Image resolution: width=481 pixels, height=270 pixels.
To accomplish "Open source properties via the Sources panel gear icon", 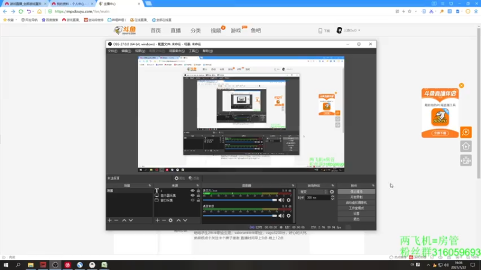I will [171, 220].
